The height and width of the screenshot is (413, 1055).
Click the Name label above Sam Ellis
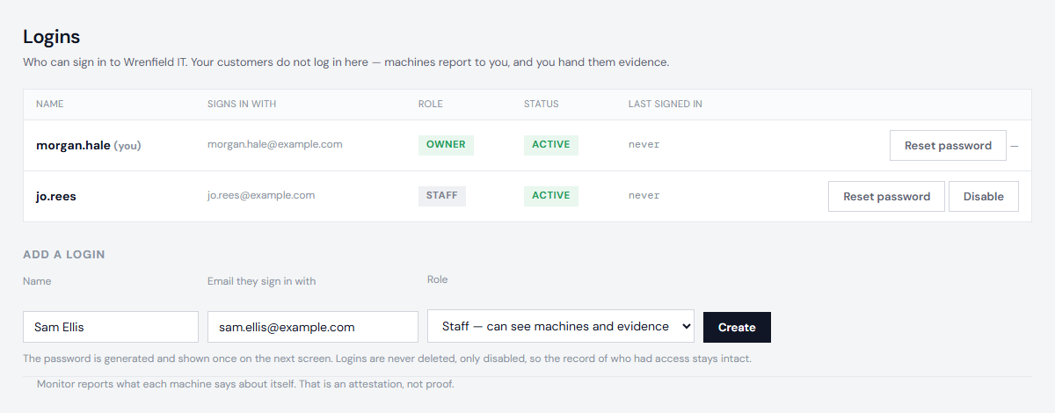(37, 281)
